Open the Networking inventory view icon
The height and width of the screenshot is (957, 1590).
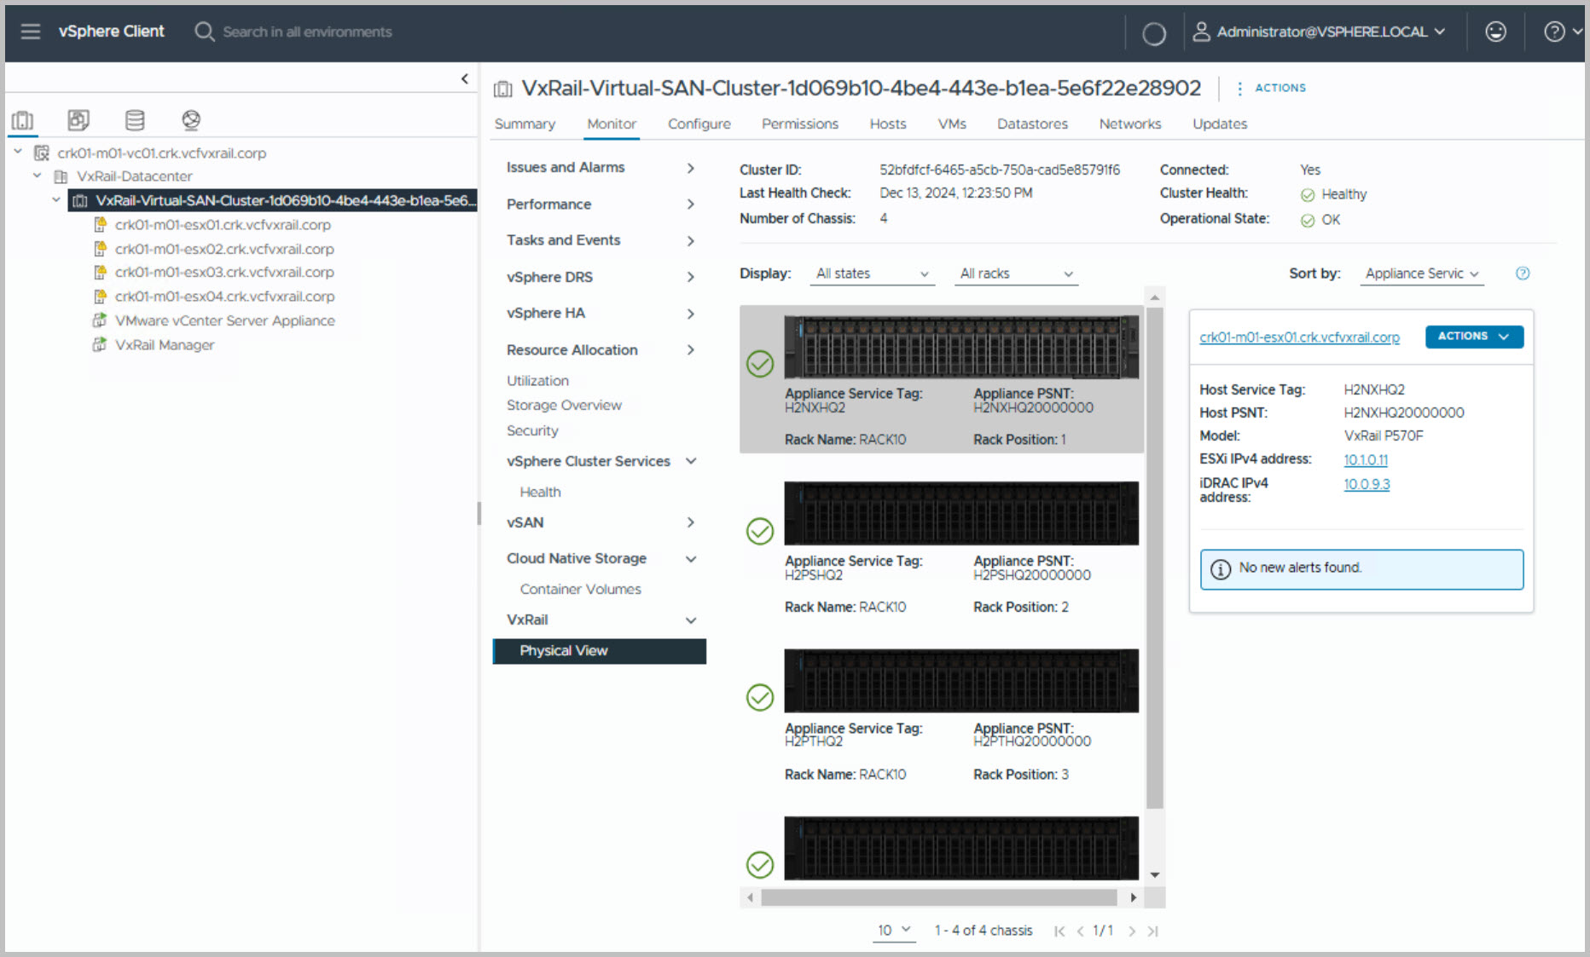[191, 120]
